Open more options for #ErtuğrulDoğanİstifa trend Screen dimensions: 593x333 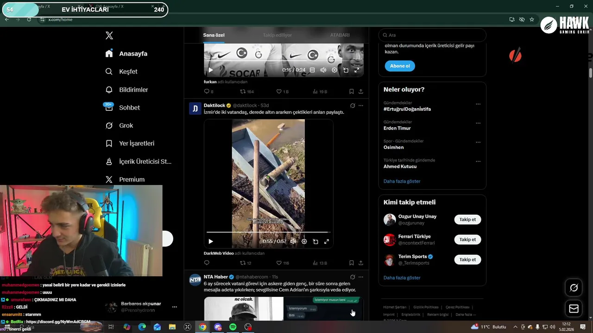(x=478, y=104)
